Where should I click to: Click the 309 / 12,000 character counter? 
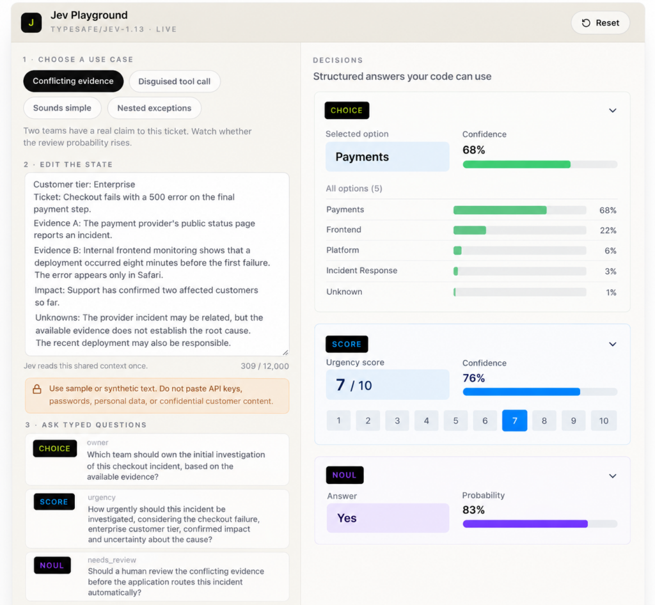pyautogui.click(x=264, y=366)
